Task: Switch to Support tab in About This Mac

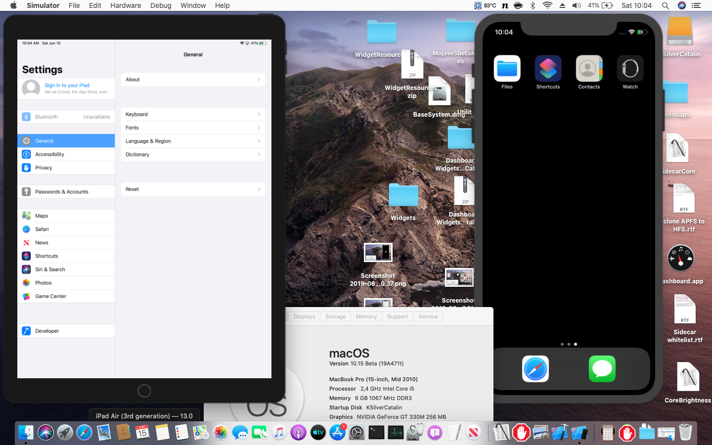Action: [398, 316]
